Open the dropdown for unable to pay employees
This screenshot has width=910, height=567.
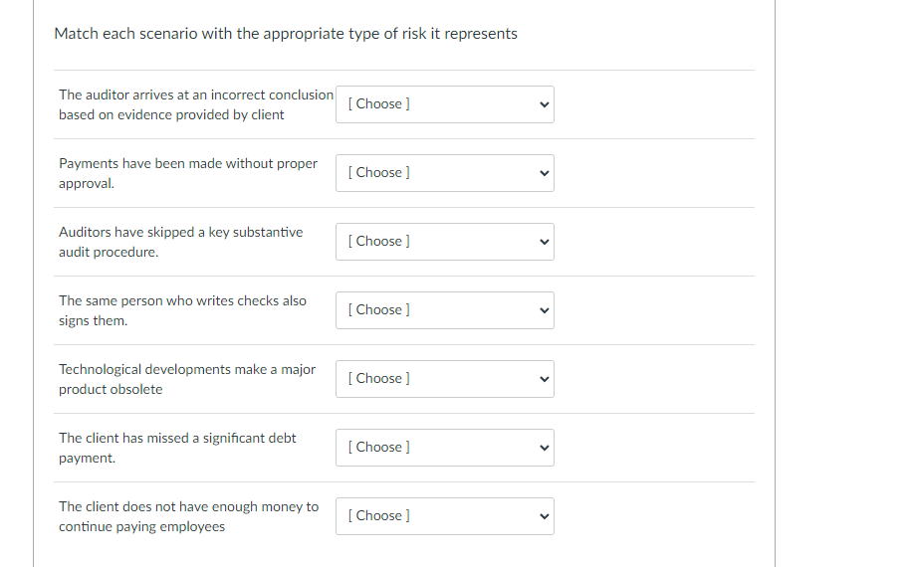(x=444, y=516)
